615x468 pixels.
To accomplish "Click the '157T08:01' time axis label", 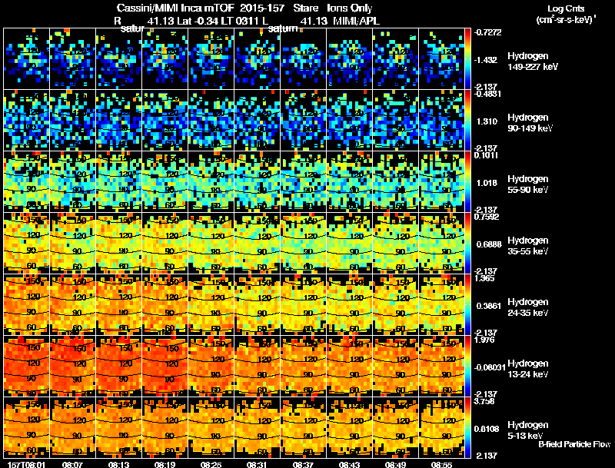I will pyautogui.click(x=26, y=464).
